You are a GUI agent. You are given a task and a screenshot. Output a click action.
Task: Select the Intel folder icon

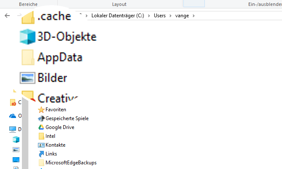pyautogui.click(x=41, y=136)
